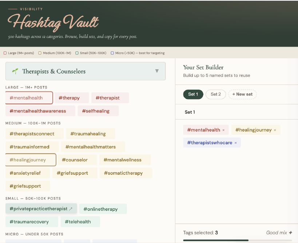Select the #telehealth hashtag chip
This screenshot has height=243, width=298.
tap(80, 222)
